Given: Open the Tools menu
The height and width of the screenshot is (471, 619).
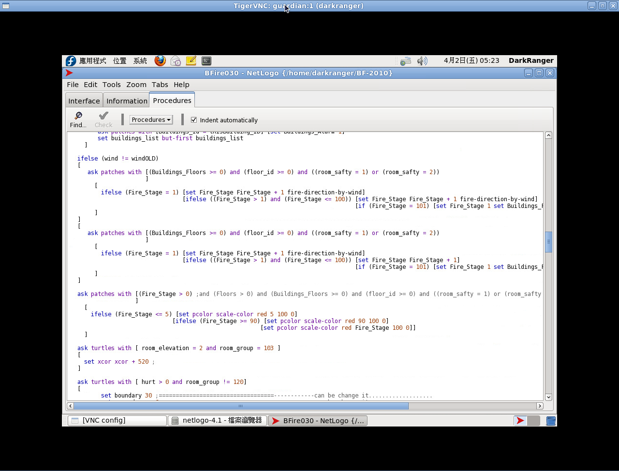Looking at the screenshot, I should coord(112,84).
